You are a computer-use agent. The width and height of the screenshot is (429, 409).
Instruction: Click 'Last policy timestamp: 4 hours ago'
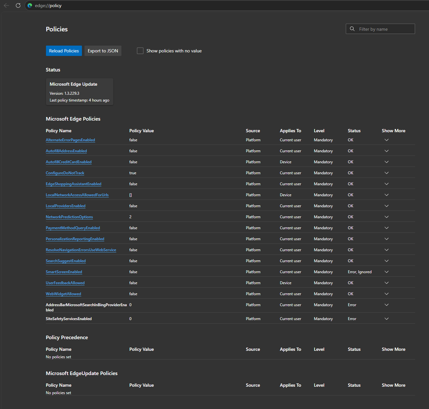coord(79,100)
